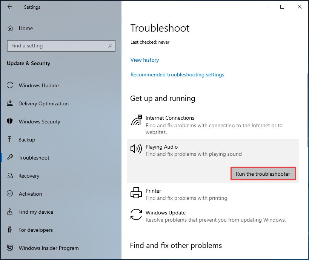The width and height of the screenshot is (309, 260).
Task: Select the Printer troubleshooter icon
Action: point(136,193)
